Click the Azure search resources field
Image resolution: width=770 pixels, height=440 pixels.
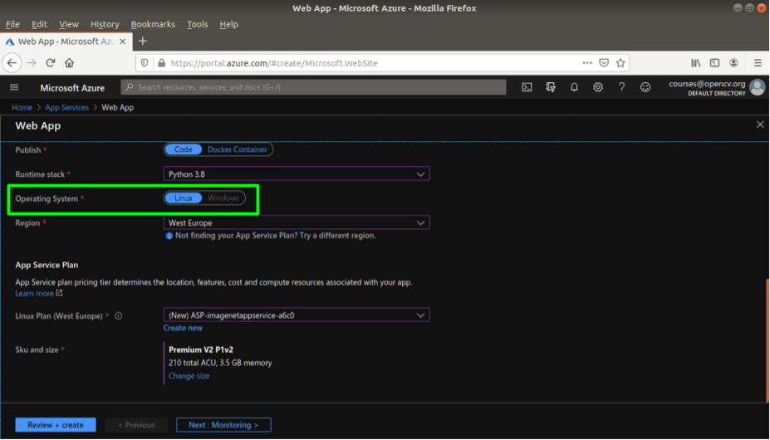tap(313, 87)
